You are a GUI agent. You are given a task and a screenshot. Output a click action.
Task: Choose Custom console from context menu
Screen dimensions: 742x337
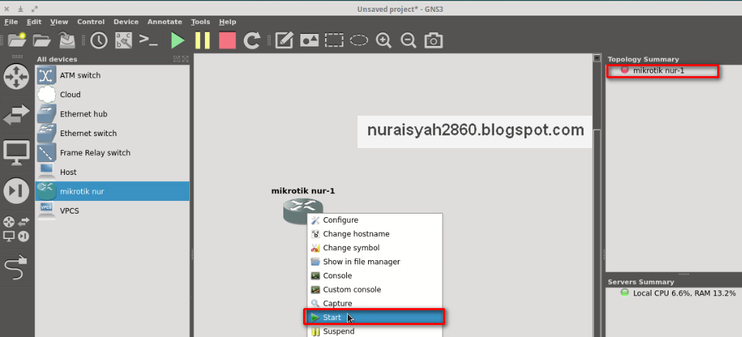375,289
